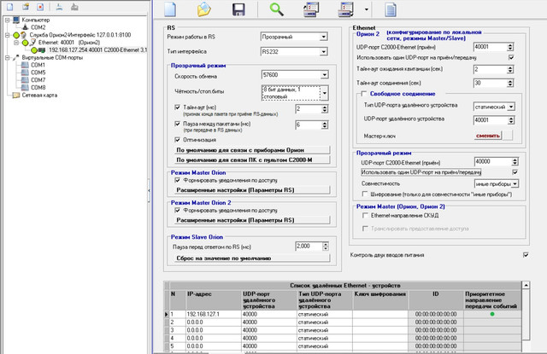Screen dimensions: 547x354
Task: Select COM2 under Компьютер in tree
Action: 38,27
